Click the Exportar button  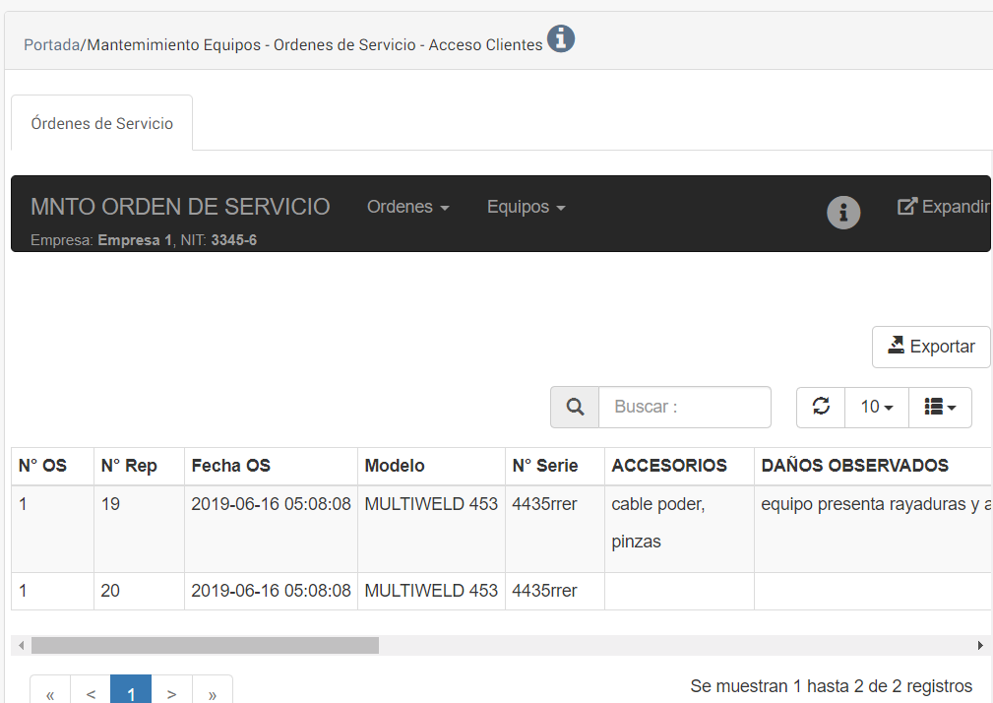pyautogui.click(x=931, y=347)
